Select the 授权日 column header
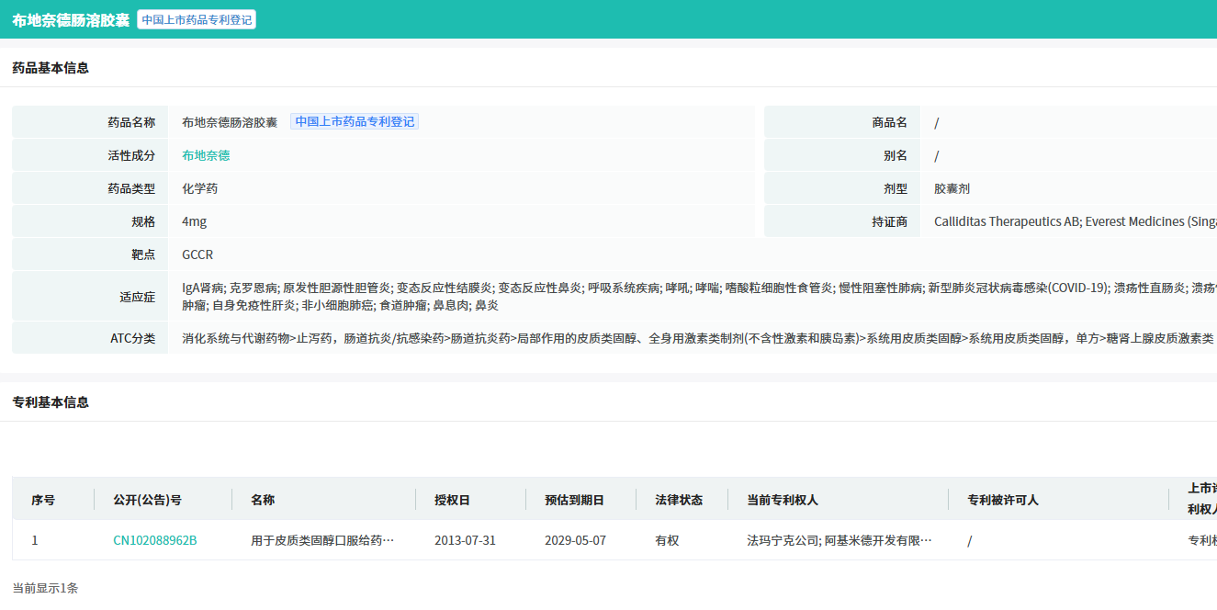This screenshot has width=1217, height=610. [452, 500]
